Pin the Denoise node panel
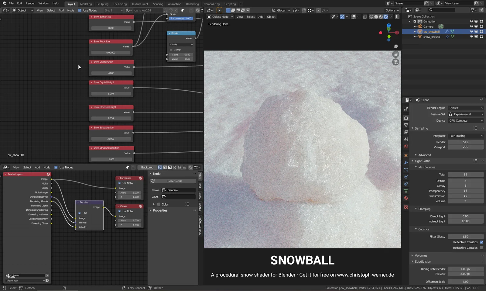Image resolution: width=486 pixels, height=291 pixels. 127,167
